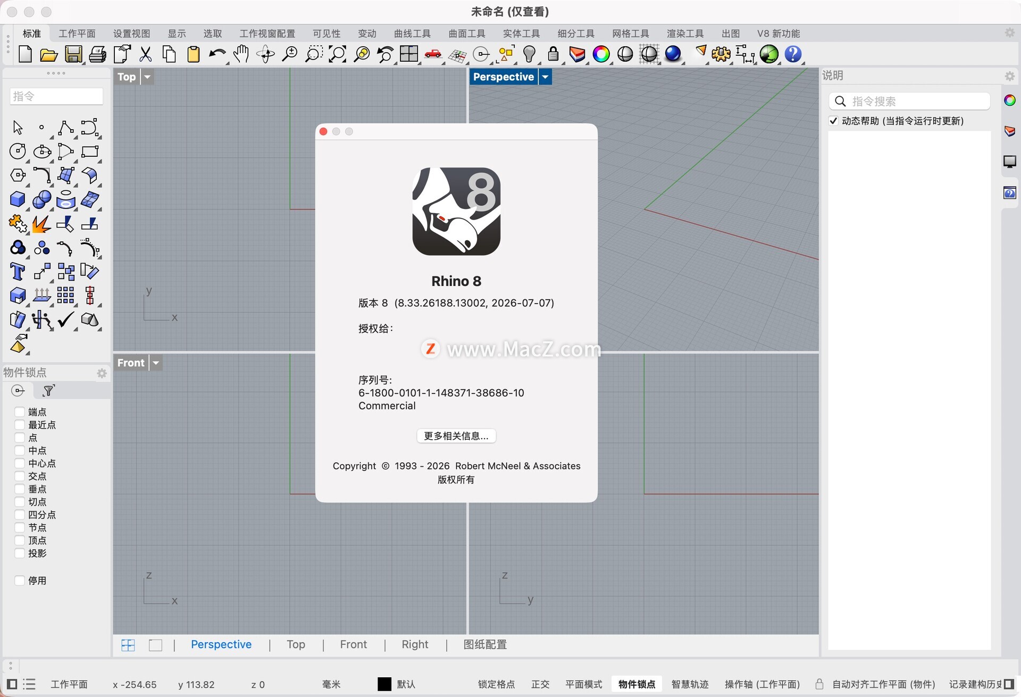The width and height of the screenshot is (1021, 697).
Task: Click the 指令搜索 search field
Action: 909,101
